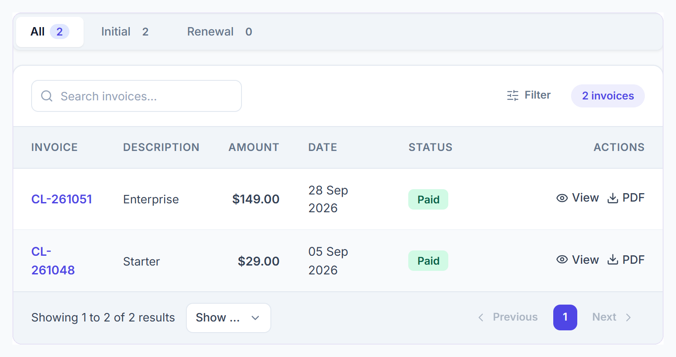Click the ACTIONS column header
Viewport: 676px width, 357px height.
click(619, 147)
